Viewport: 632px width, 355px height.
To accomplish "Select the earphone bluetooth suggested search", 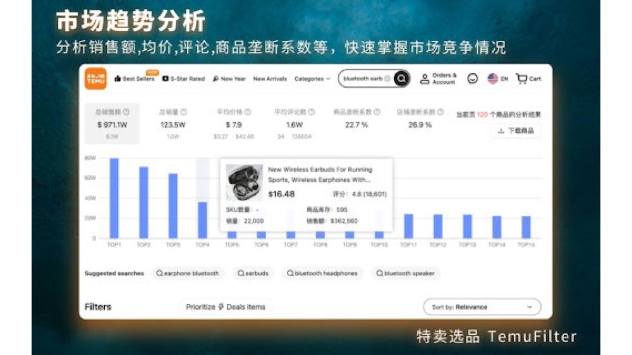I will tap(188, 274).
